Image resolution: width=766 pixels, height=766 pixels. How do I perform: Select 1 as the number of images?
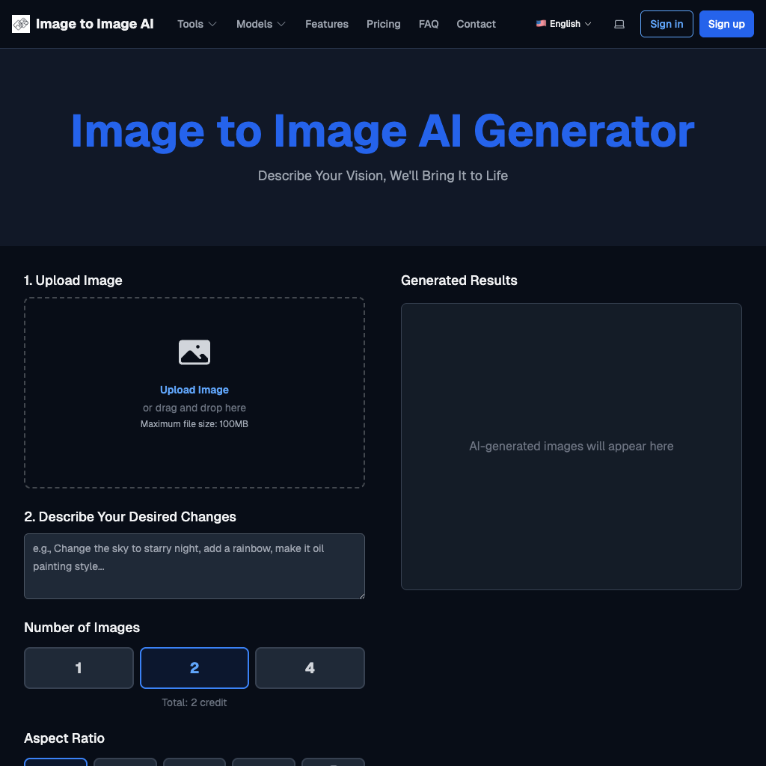pos(79,667)
